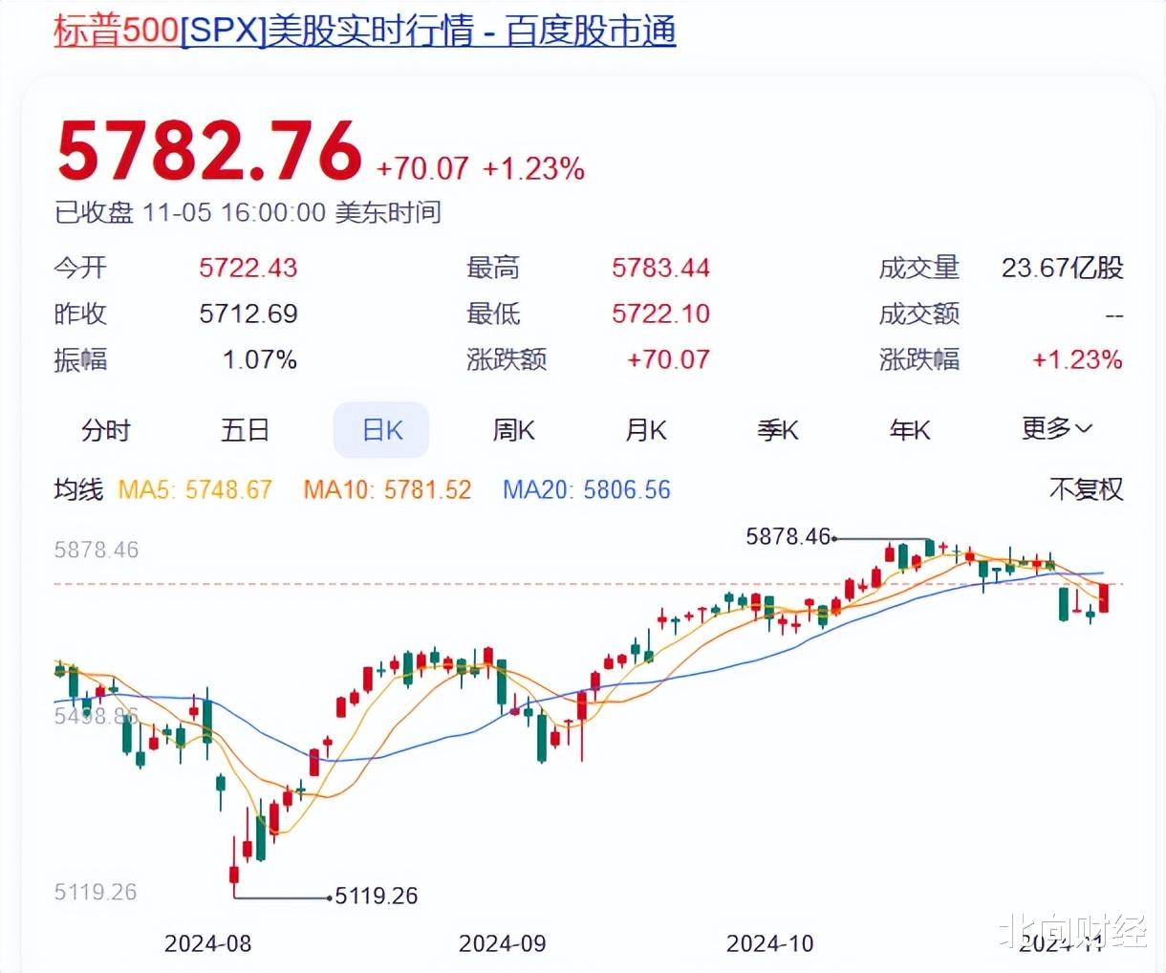Click the MA20 moving average label
This screenshot has height=973, width=1166.
tap(587, 490)
